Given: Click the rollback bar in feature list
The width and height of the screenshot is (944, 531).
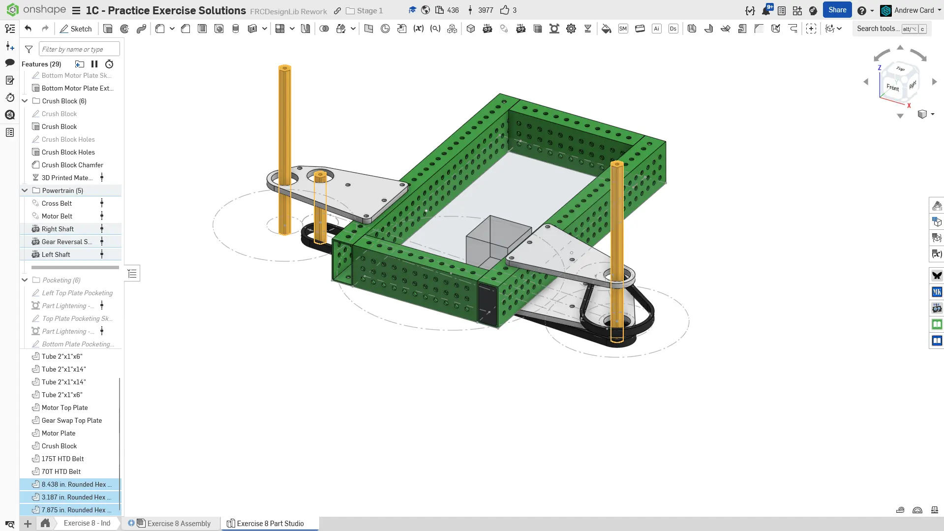Looking at the screenshot, I should click(75, 267).
